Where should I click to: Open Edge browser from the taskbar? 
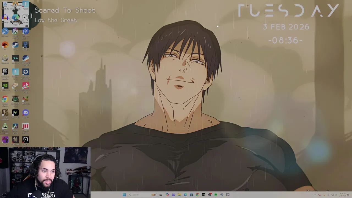click(185, 195)
